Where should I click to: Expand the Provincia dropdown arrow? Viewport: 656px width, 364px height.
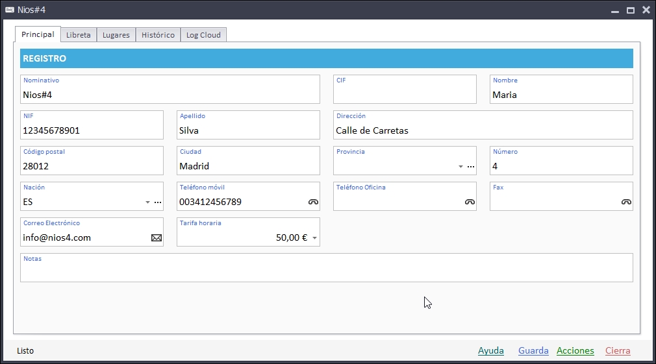point(460,167)
